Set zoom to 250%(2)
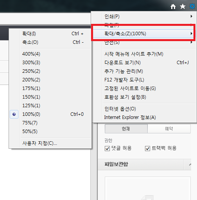This screenshot has height=200, width=197. coord(50,71)
